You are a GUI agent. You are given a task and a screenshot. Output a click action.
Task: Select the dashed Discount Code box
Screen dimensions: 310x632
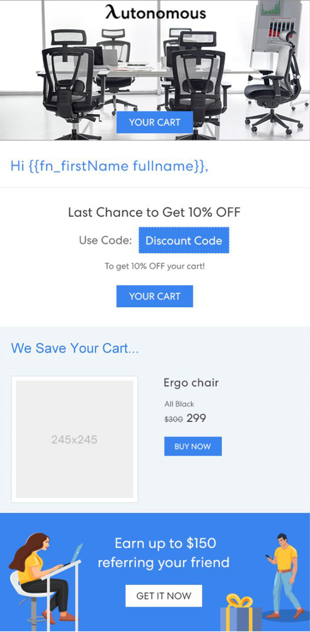[x=184, y=240]
